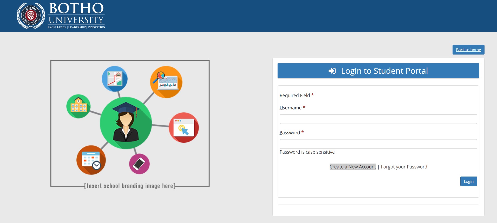497x223 pixels.
Task: Click the Botho University crest logo
Action: (31, 16)
